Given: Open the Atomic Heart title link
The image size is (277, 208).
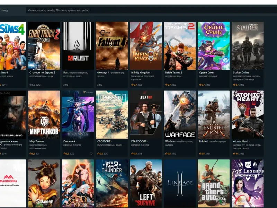Looking at the screenshot, I should click(x=241, y=141).
